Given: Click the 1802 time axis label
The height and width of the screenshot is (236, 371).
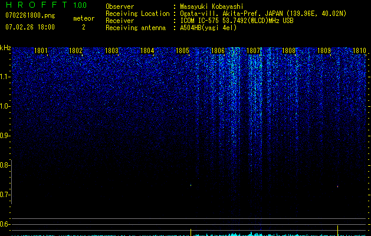Looking at the screenshot, I should [75, 50].
